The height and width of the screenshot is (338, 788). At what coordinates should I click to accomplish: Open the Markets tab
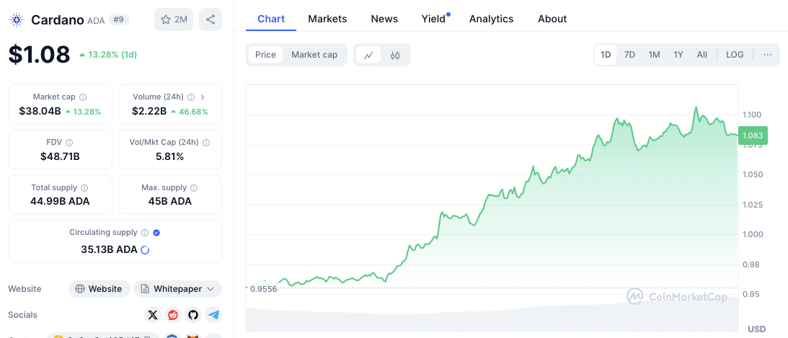(327, 19)
